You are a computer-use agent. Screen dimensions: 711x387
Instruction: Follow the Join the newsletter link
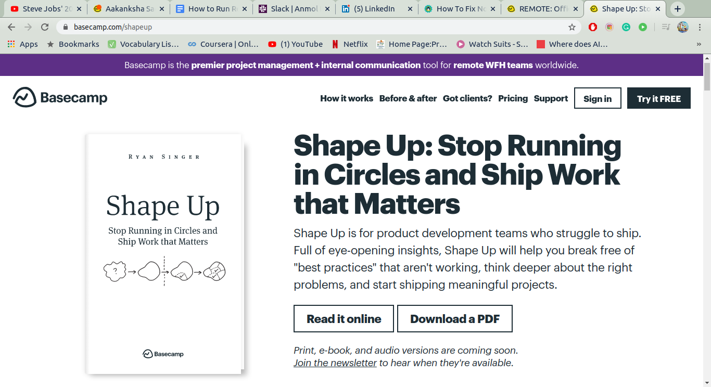point(335,363)
